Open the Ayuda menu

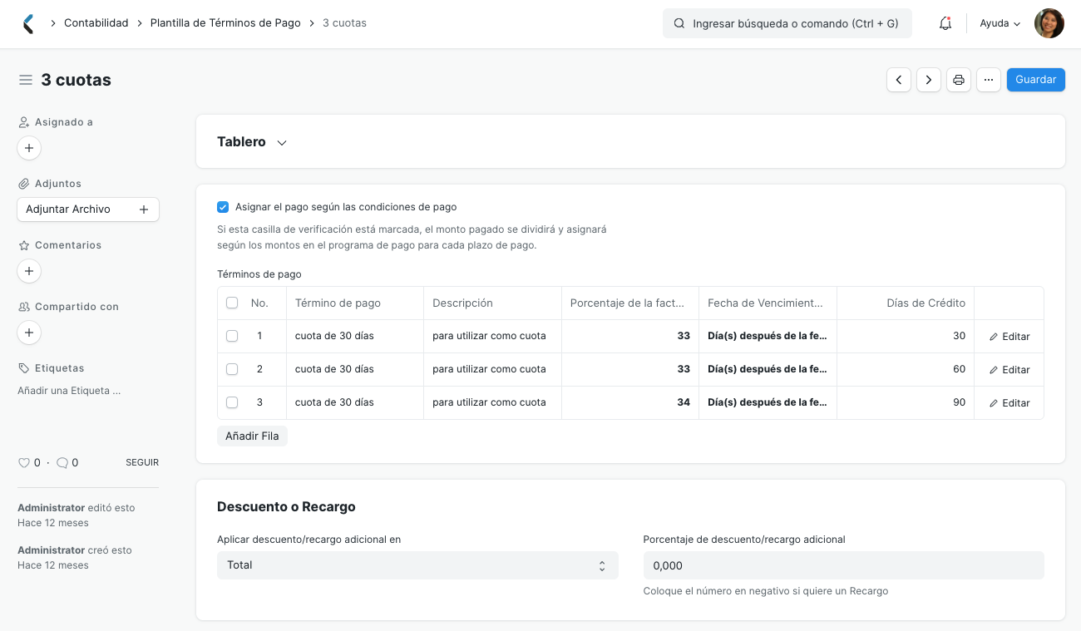(x=999, y=23)
